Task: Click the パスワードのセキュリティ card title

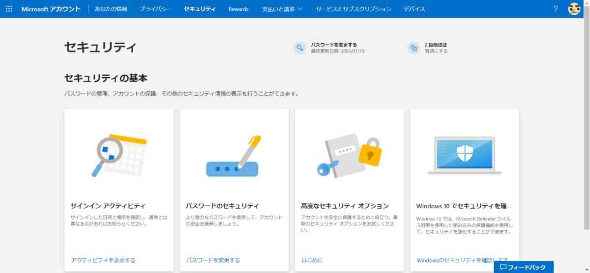Action: point(222,206)
